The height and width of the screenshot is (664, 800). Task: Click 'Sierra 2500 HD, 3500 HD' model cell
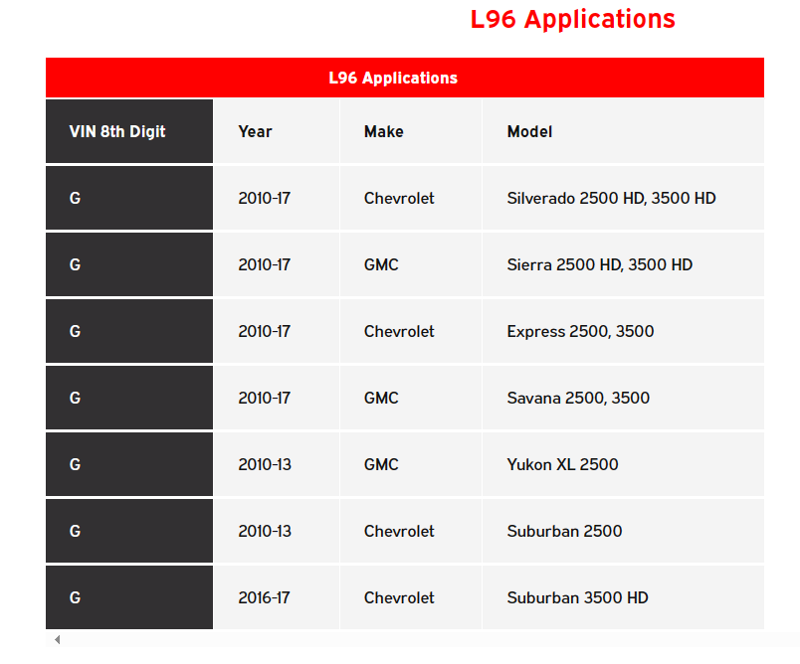coord(623,264)
